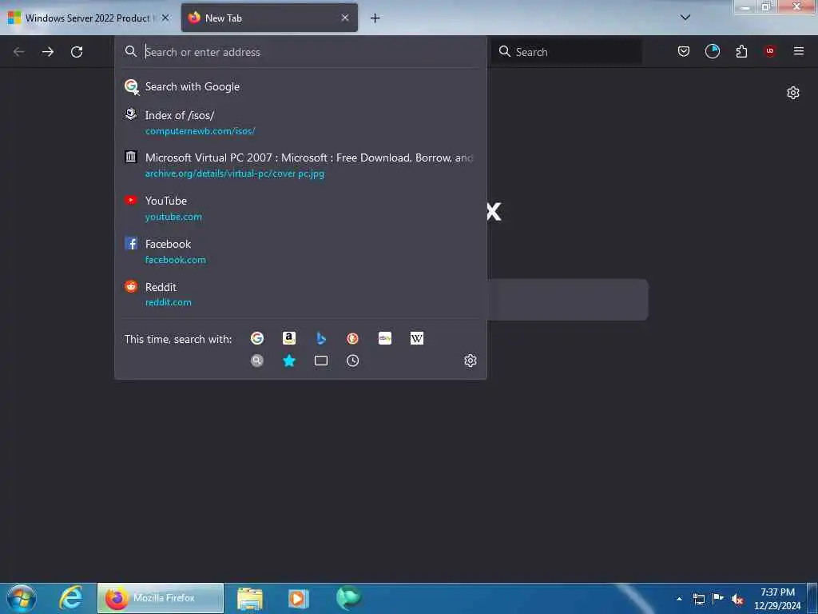Open the muted volume tray icon
The image size is (818, 614).
pyautogui.click(x=737, y=599)
